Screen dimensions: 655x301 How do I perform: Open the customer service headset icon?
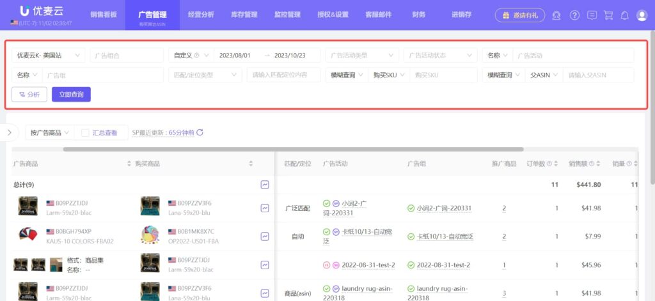[x=556, y=15]
